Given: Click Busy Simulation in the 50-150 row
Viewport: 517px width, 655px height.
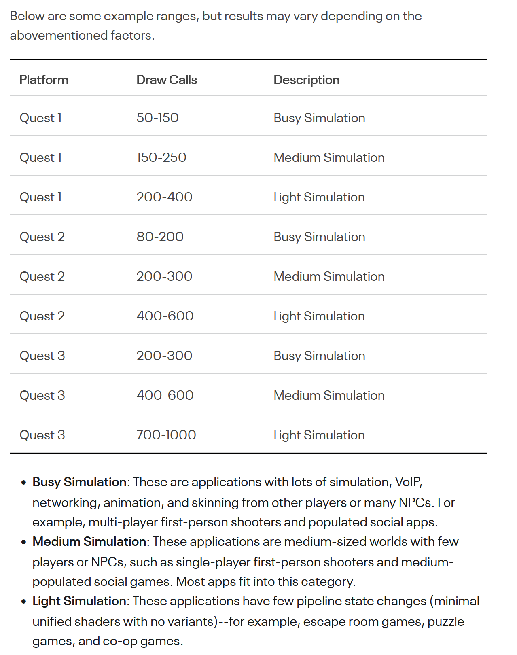Looking at the screenshot, I should click(319, 118).
